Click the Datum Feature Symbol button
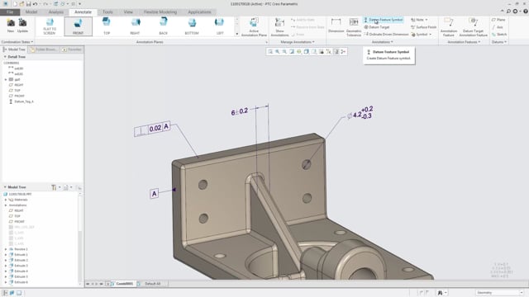 click(x=384, y=20)
